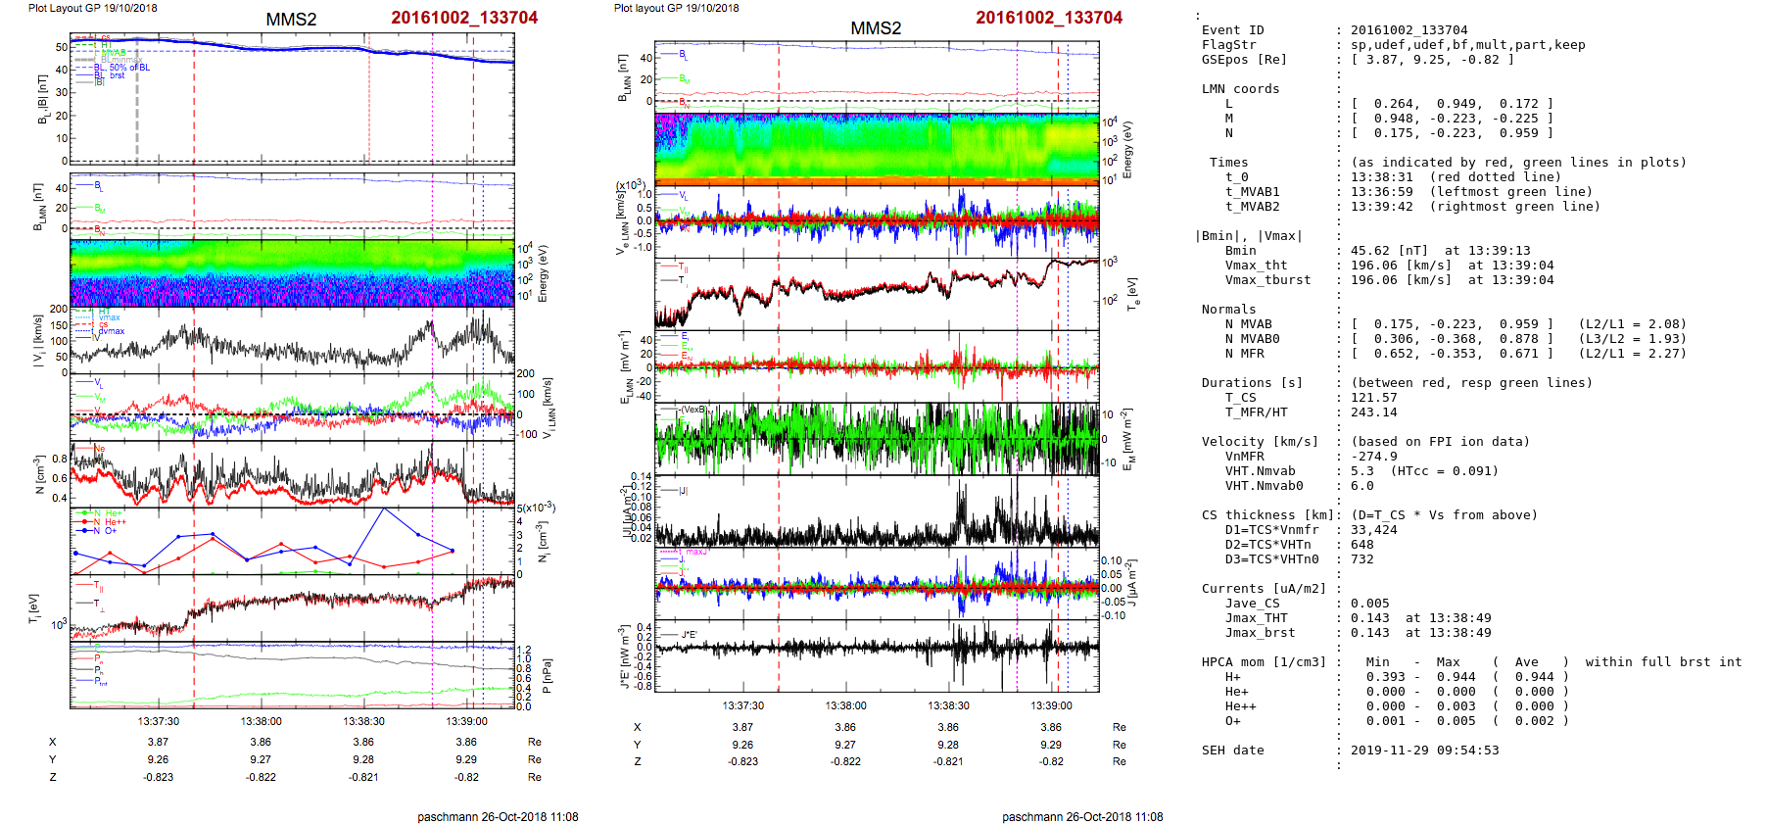
Task: Select the Bmin value 45.62 [nT]
Action: click(x=1389, y=251)
